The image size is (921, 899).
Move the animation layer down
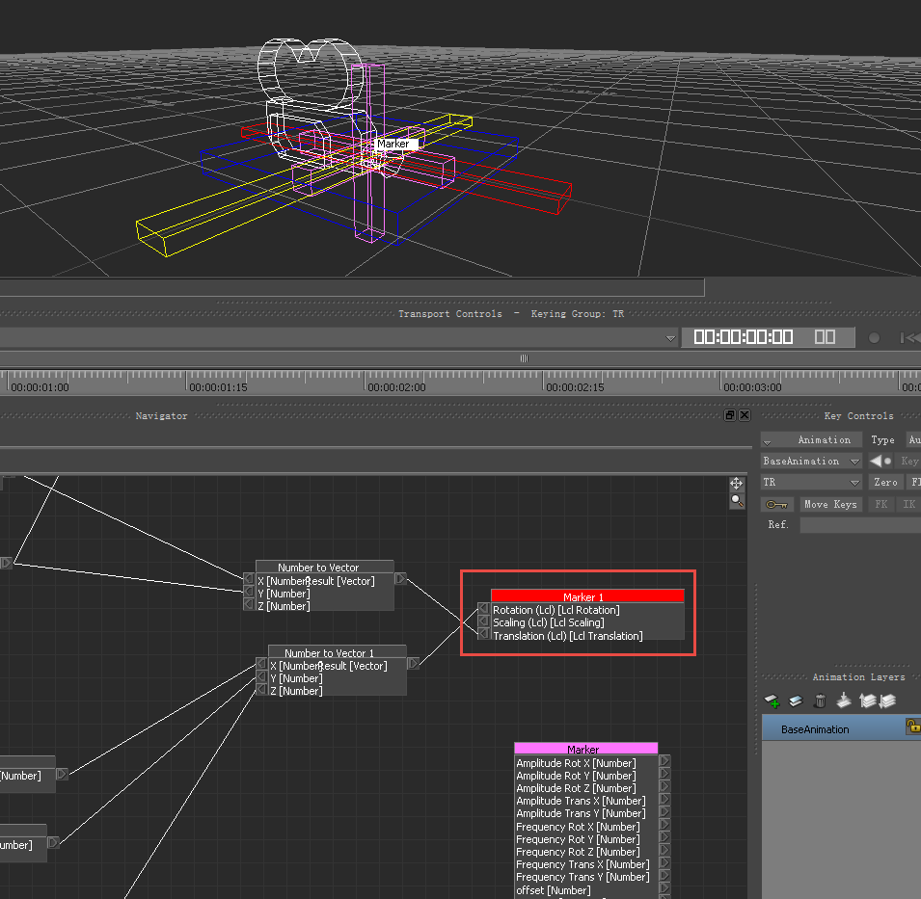pos(887,701)
